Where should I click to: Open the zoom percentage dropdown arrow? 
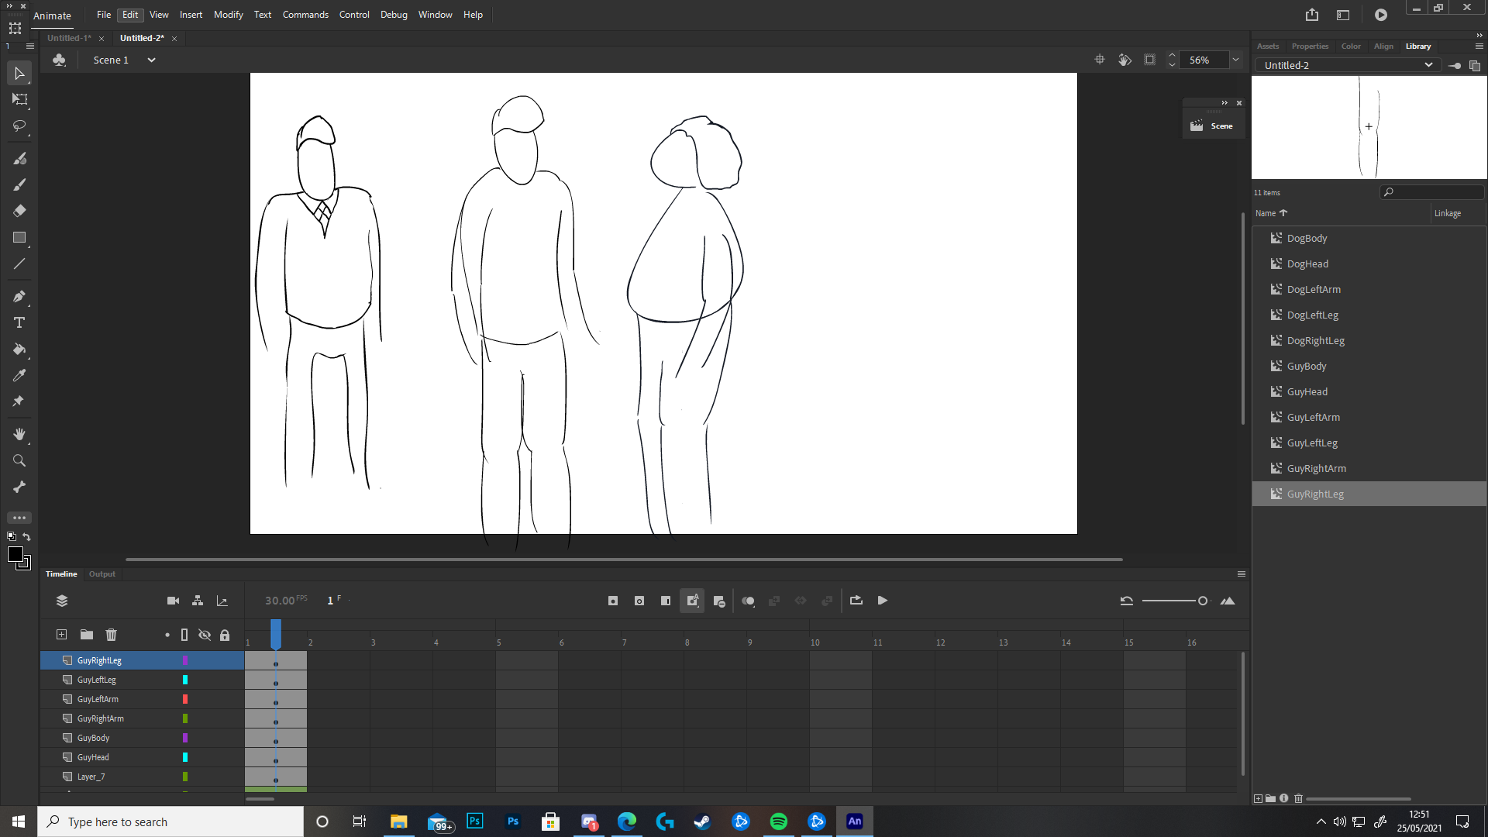1236,60
